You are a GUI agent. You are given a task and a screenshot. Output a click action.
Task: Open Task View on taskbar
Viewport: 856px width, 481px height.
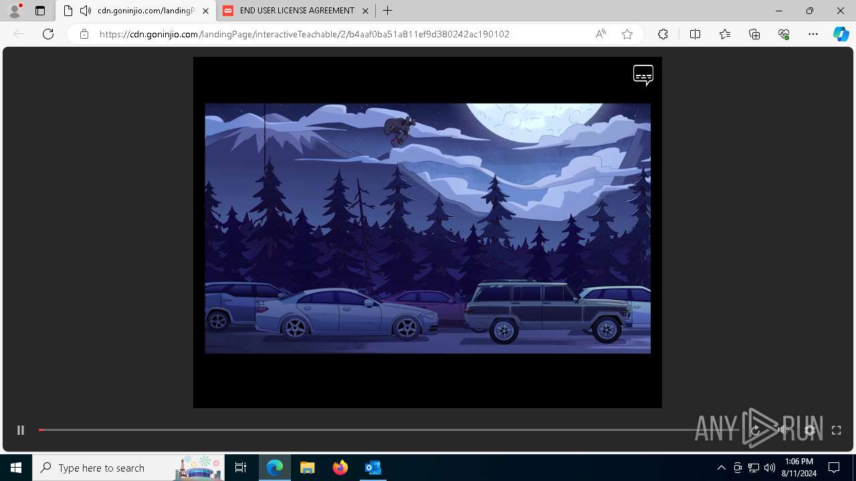[x=241, y=468]
